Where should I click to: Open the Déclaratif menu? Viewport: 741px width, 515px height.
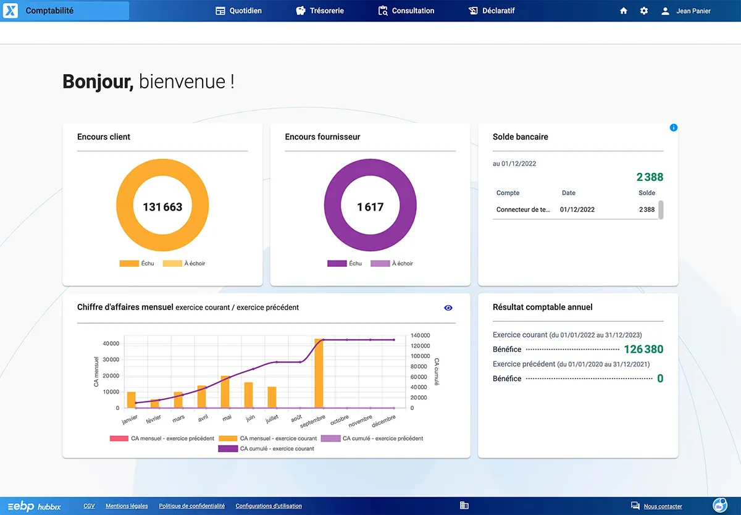[492, 10]
